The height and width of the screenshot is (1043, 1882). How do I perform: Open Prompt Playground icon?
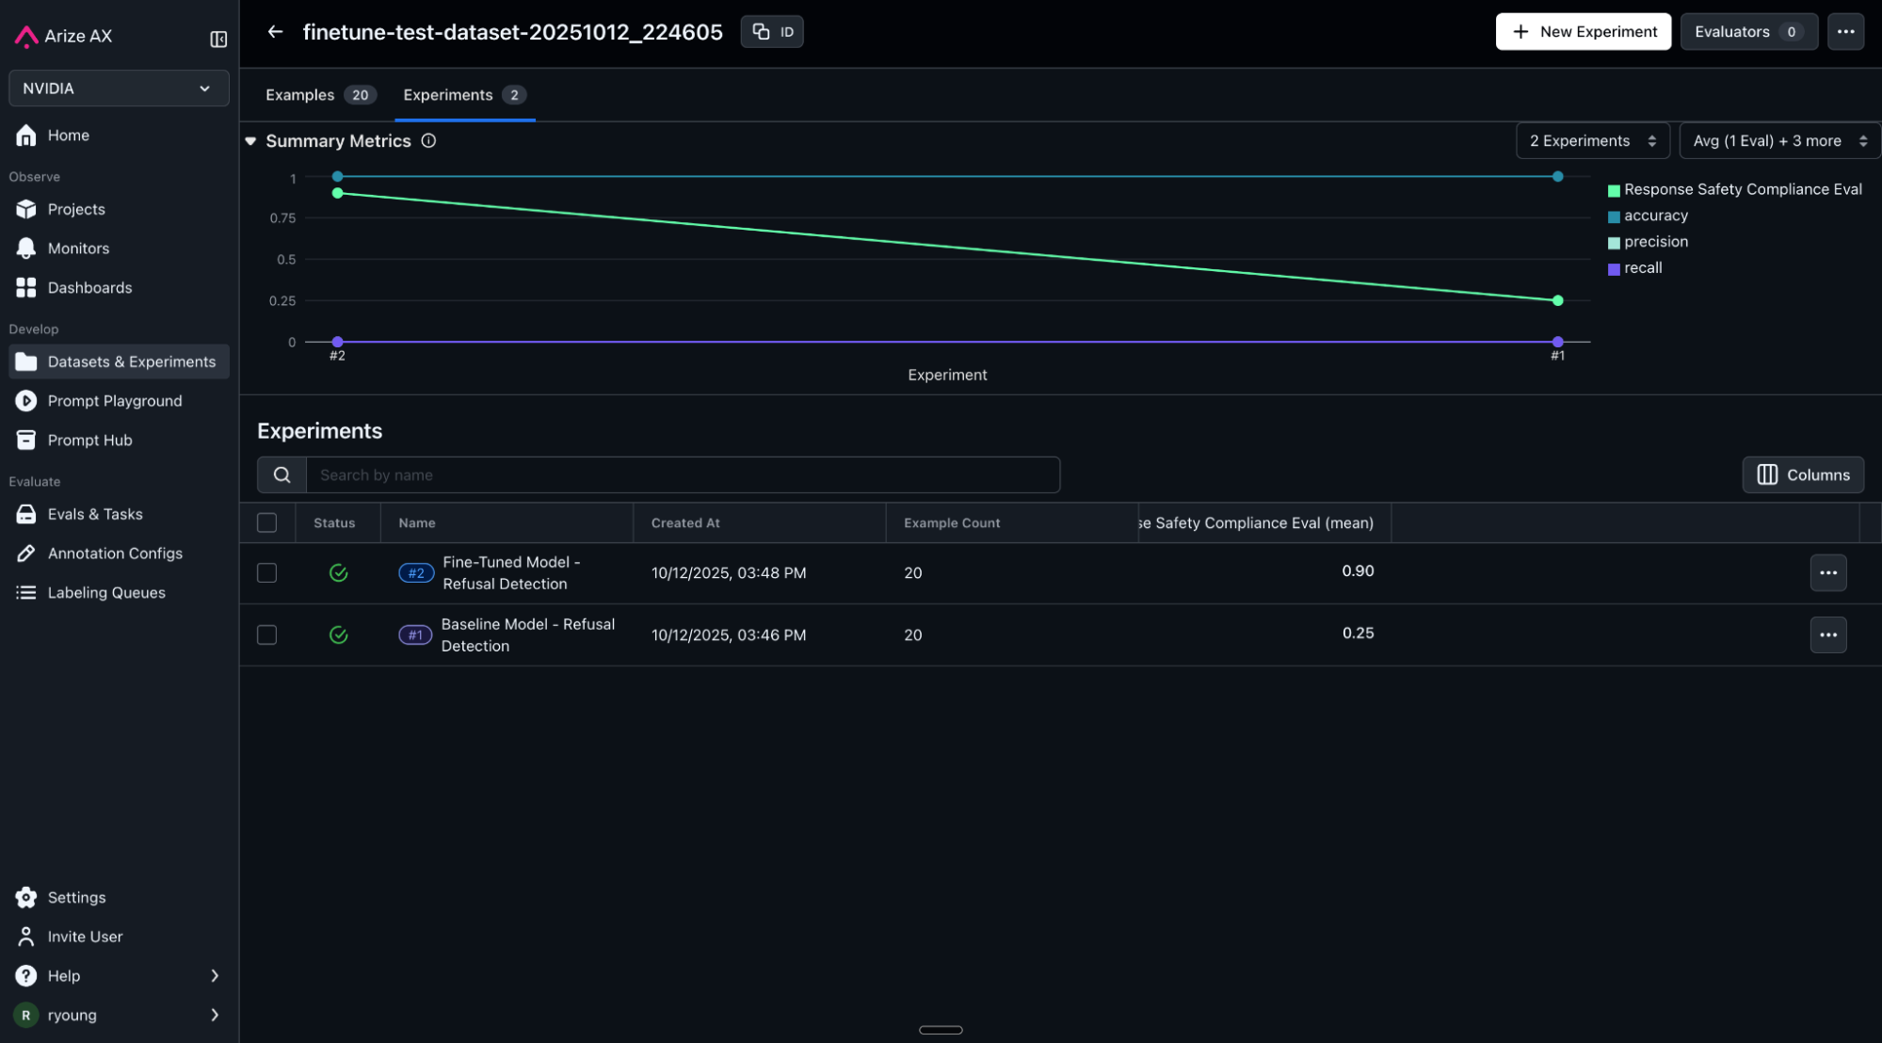point(26,401)
